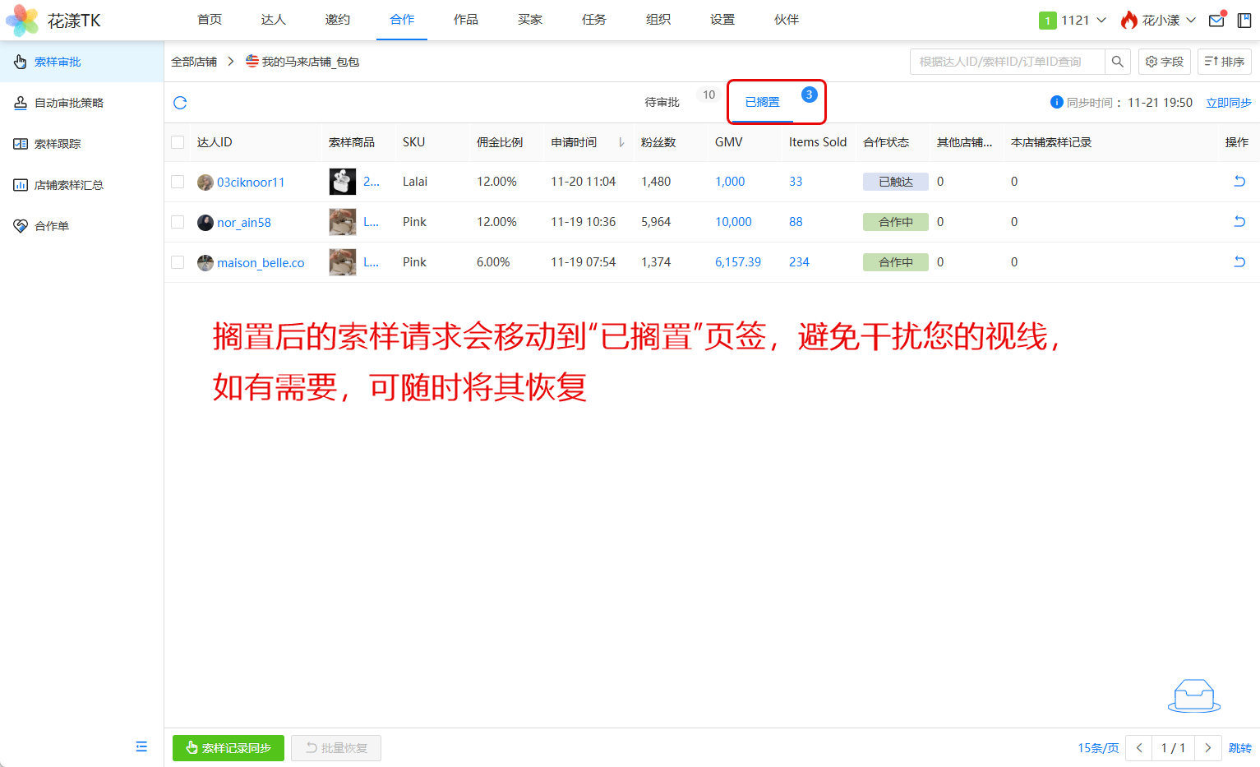This screenshot has width=1260, height=767.
Task: Restore the 03ciknoor11 sample request
Action: [1239, 182]
